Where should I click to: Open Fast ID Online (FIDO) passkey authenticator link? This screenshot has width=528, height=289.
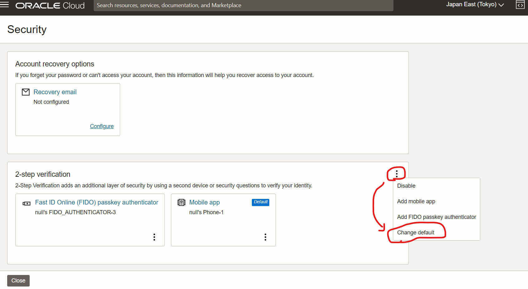97,202
